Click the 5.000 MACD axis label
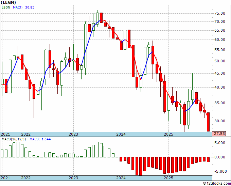231x186 pixels. [220, 143]
